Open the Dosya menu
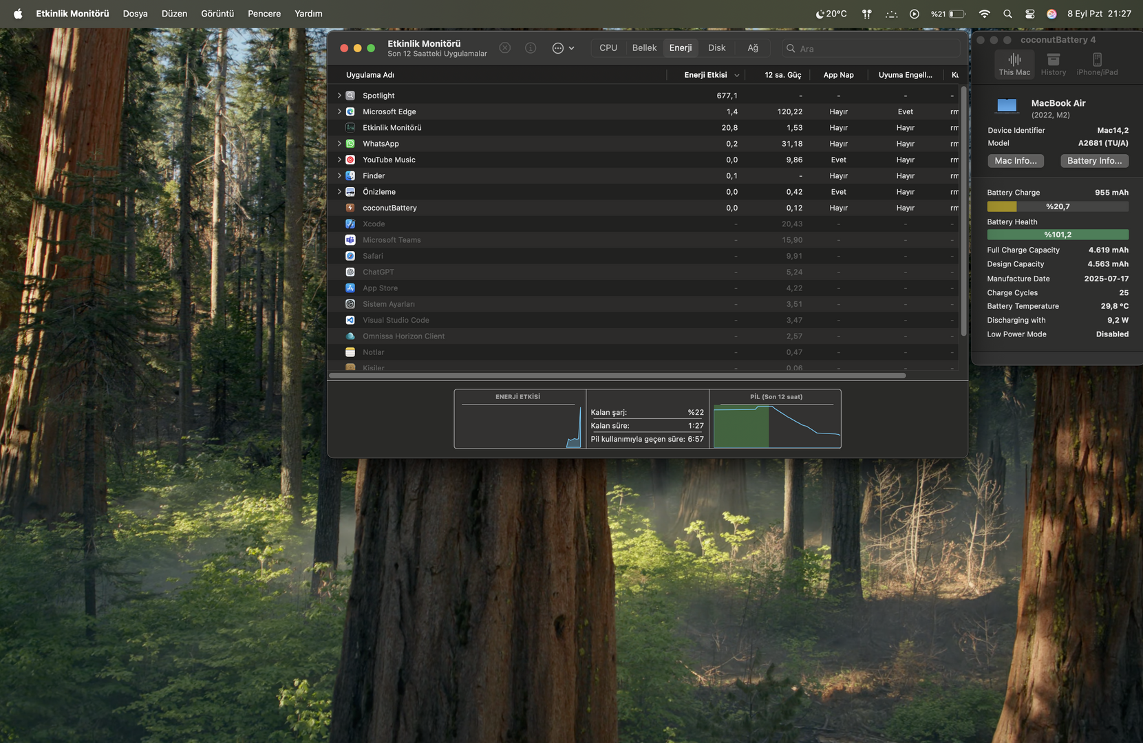This screenshot has width=1143, height=743. coord(136,14)
